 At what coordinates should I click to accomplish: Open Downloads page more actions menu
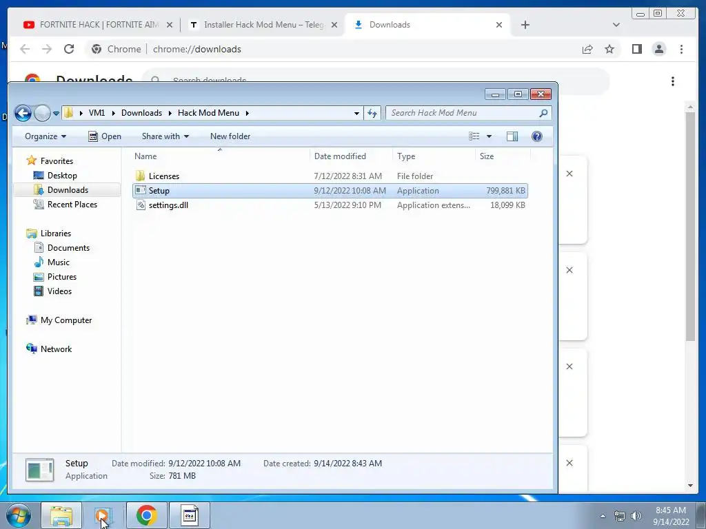673,81
